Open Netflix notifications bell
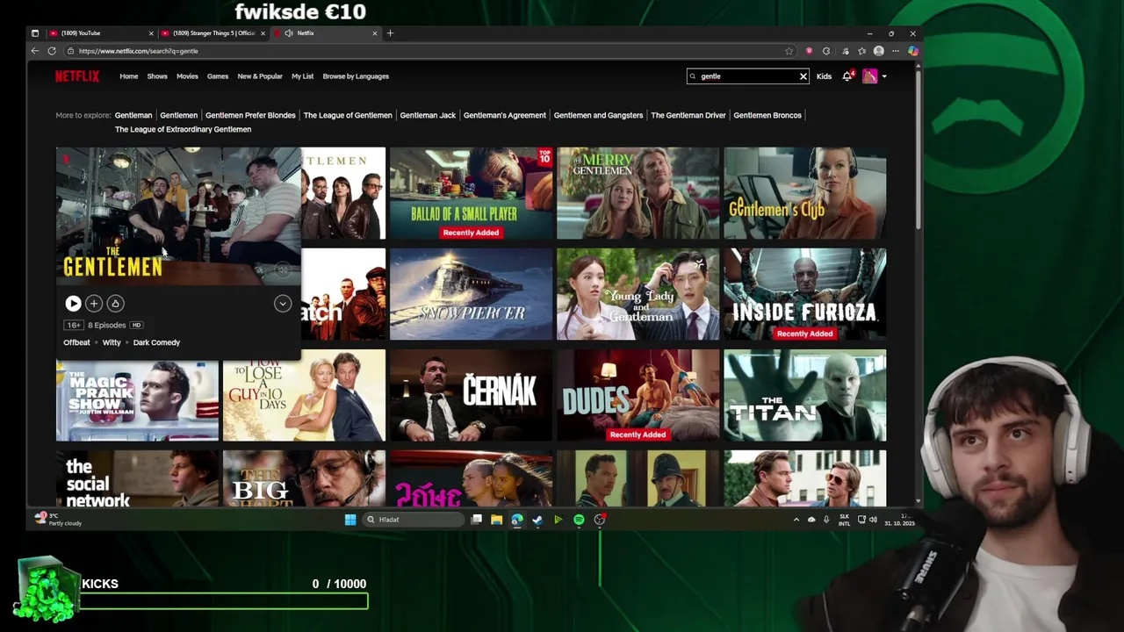 pyautogui.click(x=847, y=76)
